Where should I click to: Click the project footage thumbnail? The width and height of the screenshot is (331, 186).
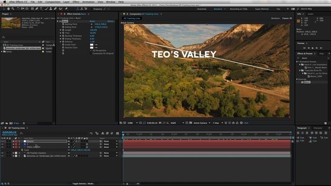[x=11, y=23]
